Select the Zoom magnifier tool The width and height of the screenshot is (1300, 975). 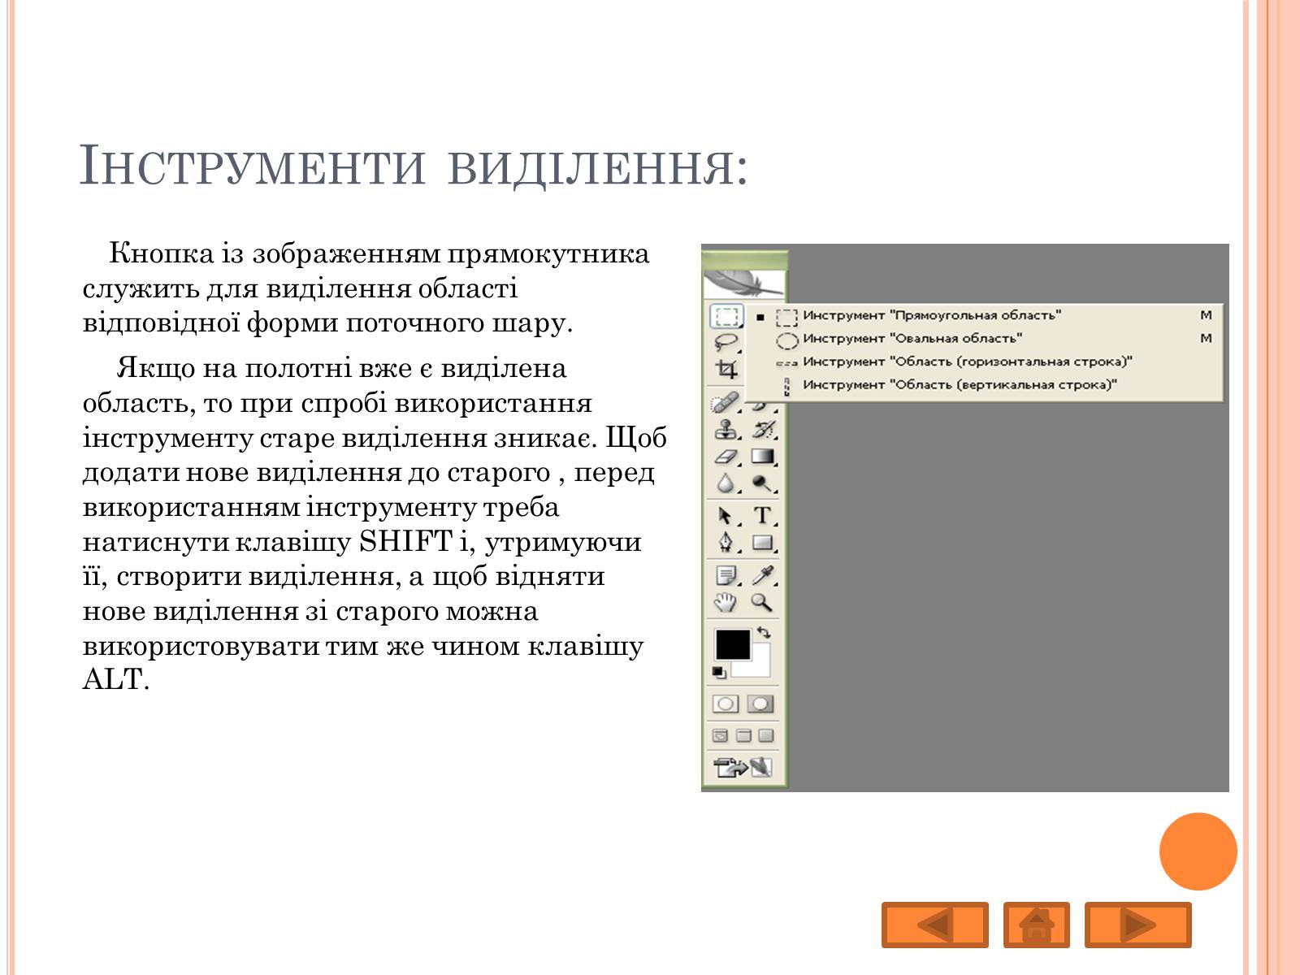763,603
